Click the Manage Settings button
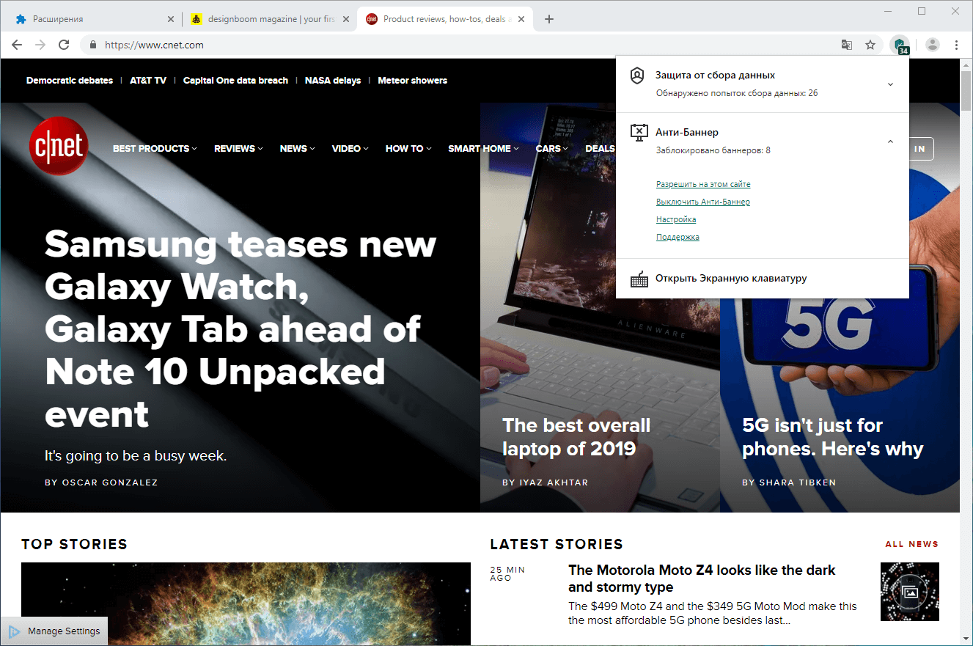 (54, 631)
